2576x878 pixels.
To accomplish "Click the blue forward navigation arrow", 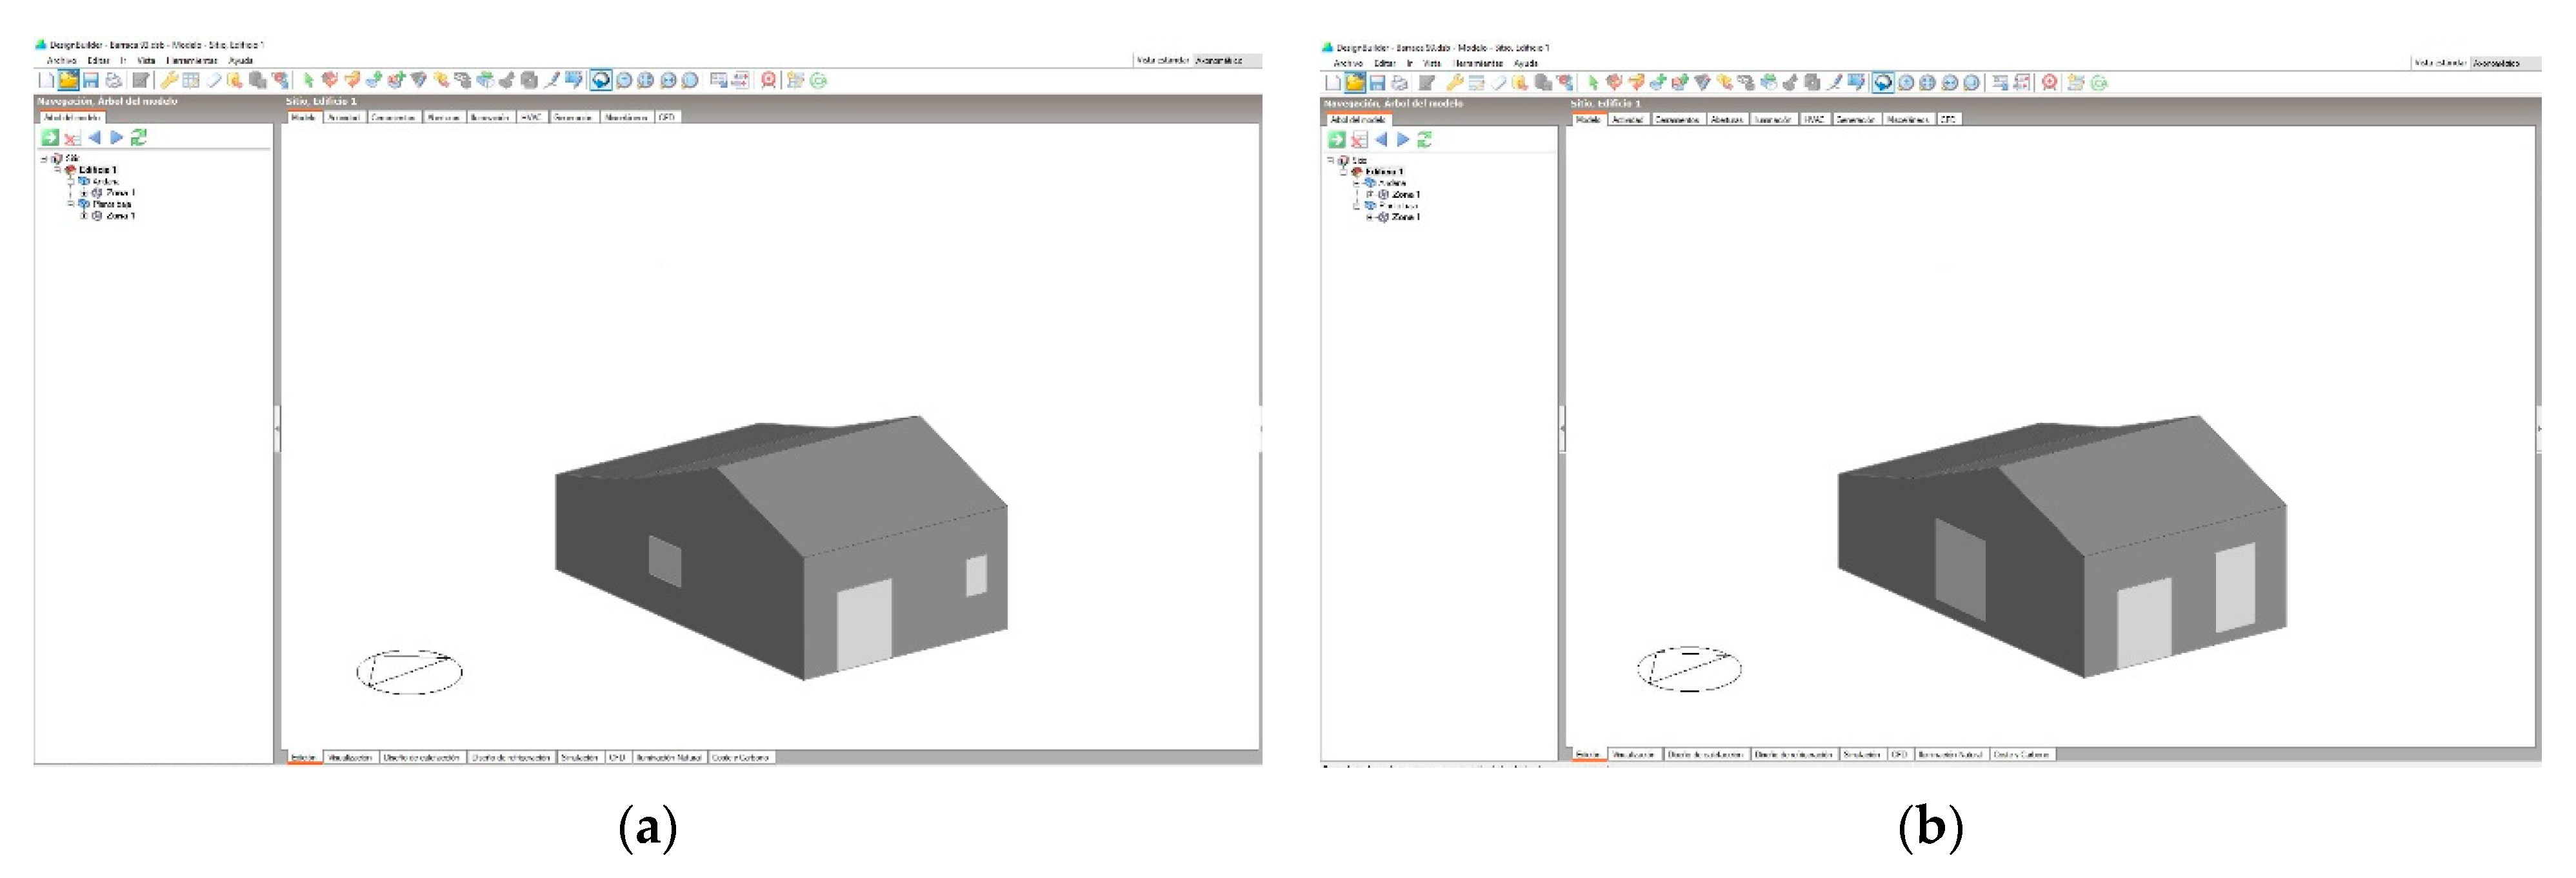I will (x=116, y=139).
